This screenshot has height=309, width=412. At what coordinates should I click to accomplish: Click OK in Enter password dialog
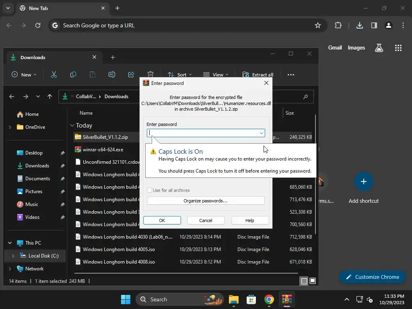tap(162, 220)
